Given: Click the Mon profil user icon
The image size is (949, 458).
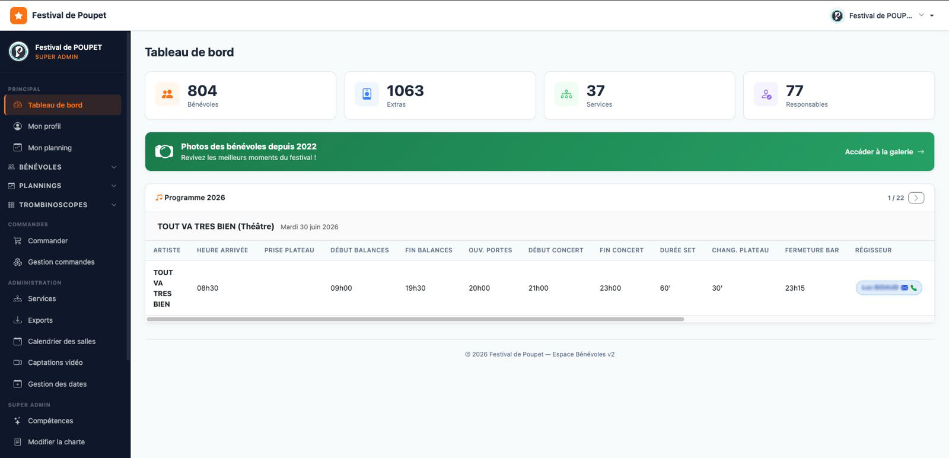Looking at the screenshot, I should (x=18, y=126).
